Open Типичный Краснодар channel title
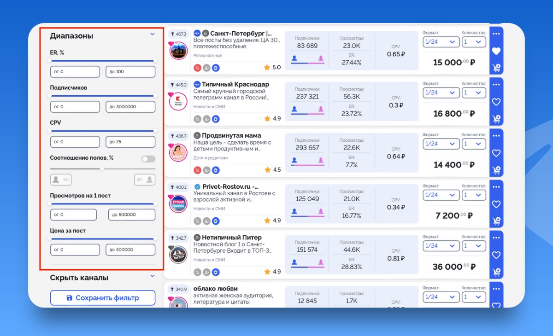Image resolution: width=553 pixels, height=336 pixels. pyautogui.click(x=236, y=85)
